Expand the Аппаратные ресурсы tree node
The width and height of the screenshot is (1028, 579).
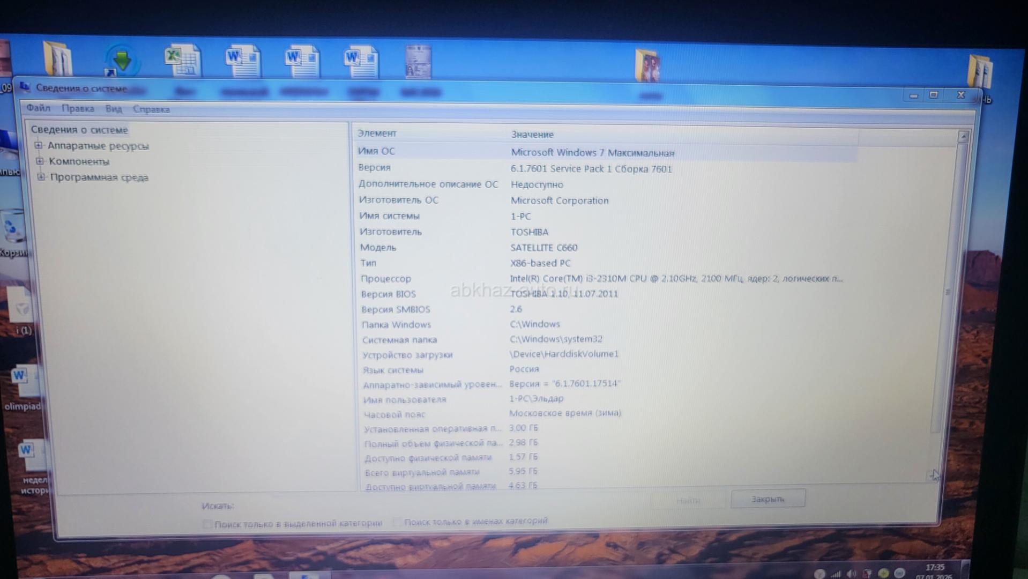tap(39, 145)
